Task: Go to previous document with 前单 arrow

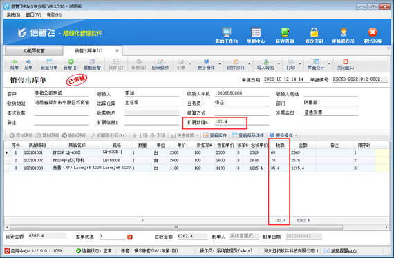Action: coord(15,64)
